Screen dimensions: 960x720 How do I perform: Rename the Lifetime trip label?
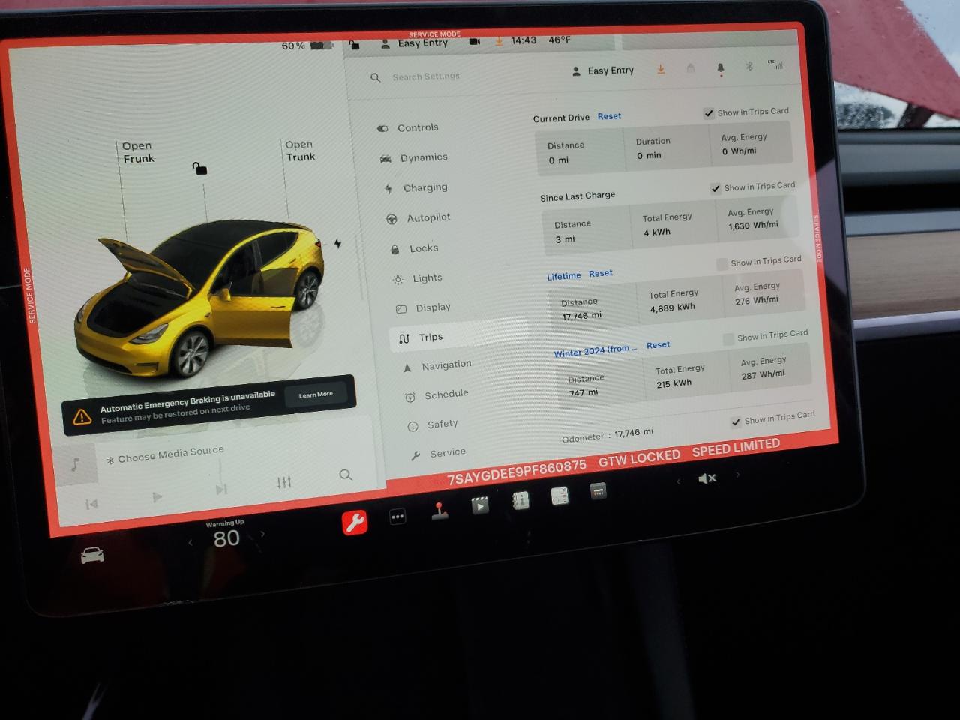click(564, 276)
